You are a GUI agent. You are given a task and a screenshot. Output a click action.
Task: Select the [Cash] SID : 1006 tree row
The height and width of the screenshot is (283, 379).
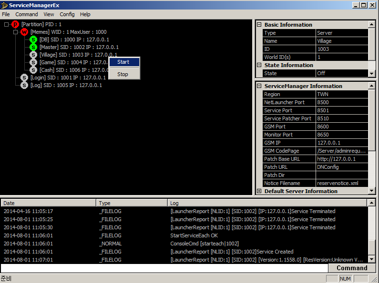point(74,70)
